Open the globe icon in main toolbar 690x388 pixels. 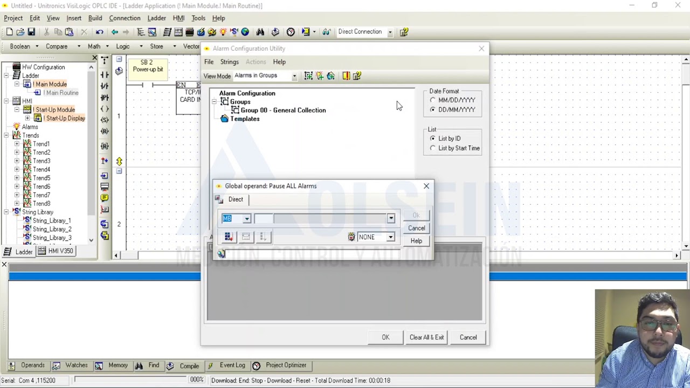(x=245, y=32)
